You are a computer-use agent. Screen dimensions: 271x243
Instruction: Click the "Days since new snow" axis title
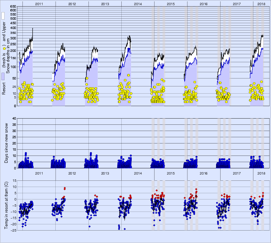pyautogui.click(x=7, y=143)
